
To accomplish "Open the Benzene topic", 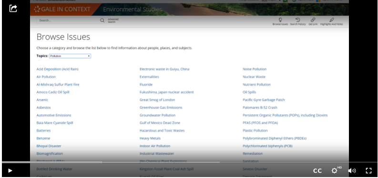I will (43, 138).
